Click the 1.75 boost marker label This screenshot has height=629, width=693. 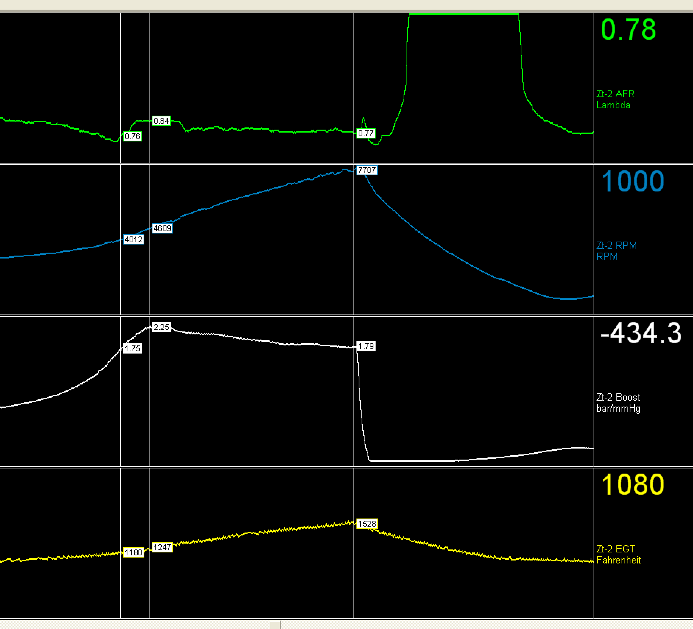133,348
